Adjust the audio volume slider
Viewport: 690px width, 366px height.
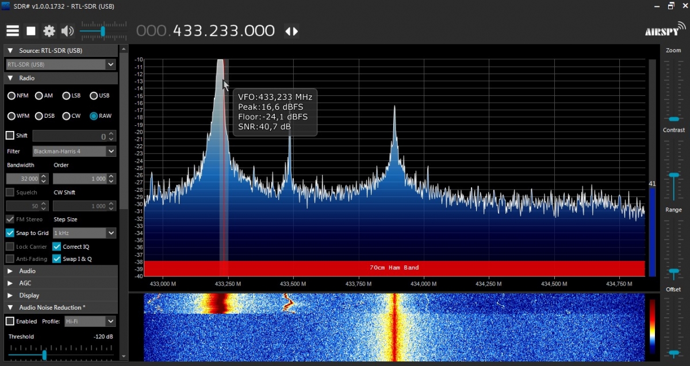(x=103, y=30)
